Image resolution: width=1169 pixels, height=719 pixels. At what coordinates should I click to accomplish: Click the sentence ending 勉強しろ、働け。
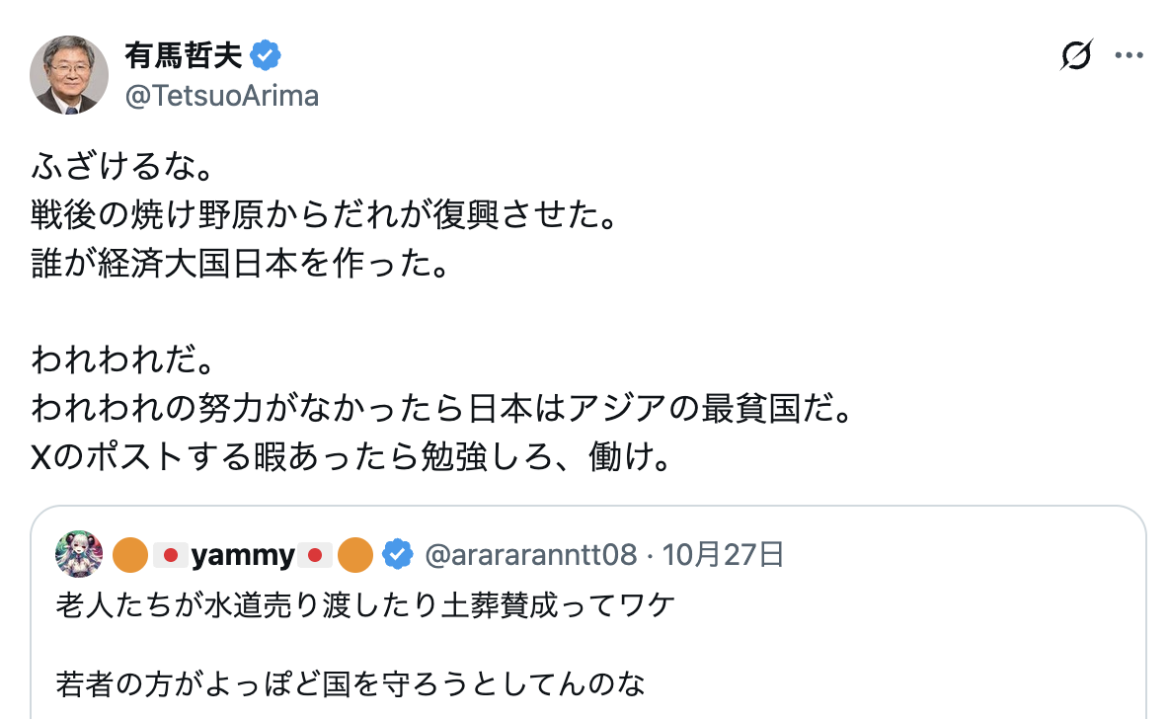[x=351, y=458]
